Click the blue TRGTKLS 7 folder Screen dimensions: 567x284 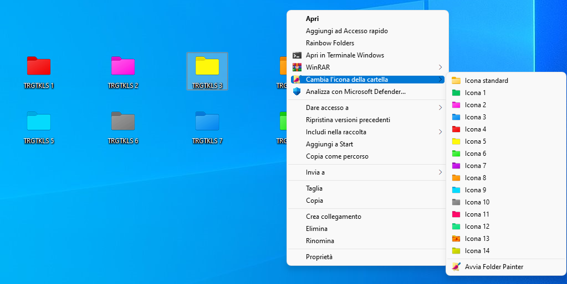coord(207,121)
